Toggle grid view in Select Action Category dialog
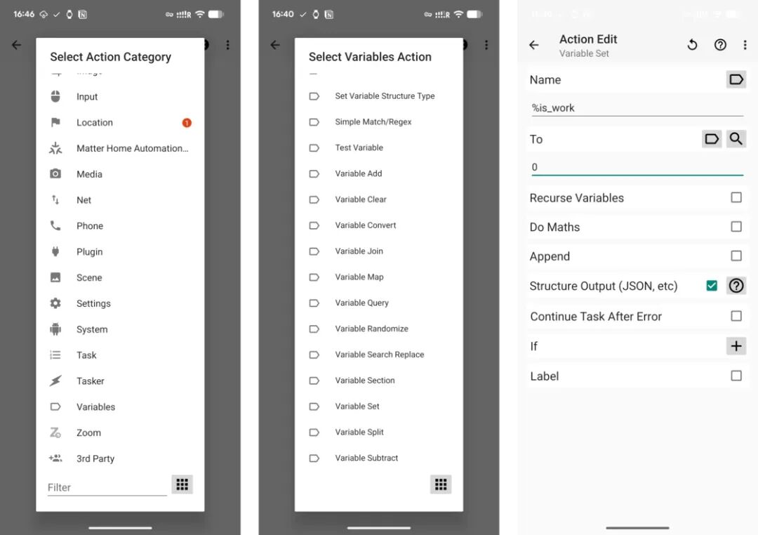758x535 pixels. click(x=182, y=484)
